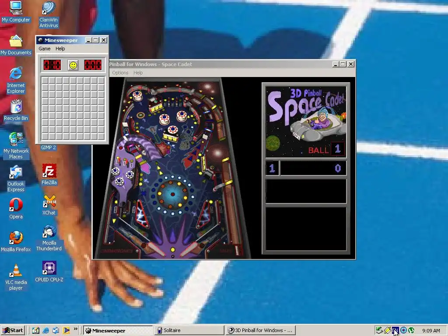Click the Pinball score display showing 0

313,168
